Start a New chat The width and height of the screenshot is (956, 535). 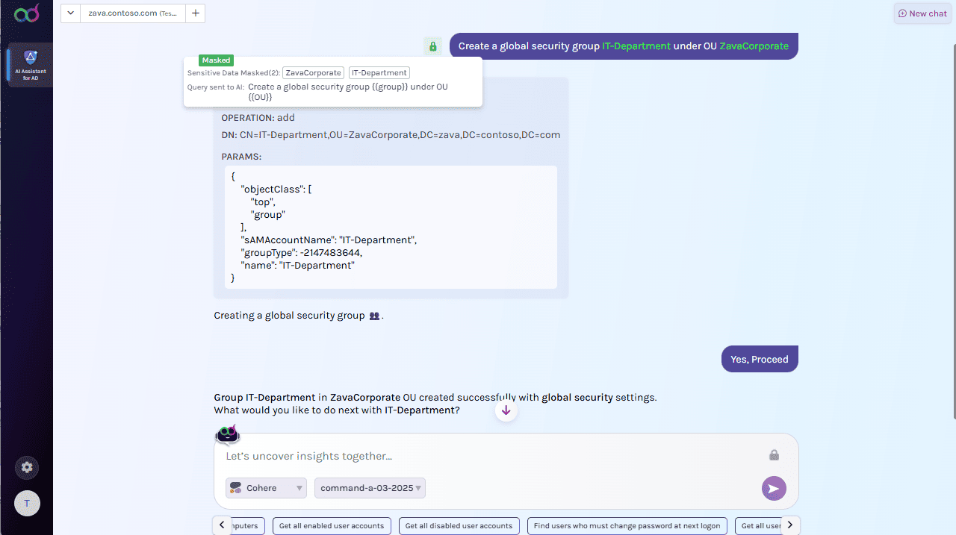(922, 13)
